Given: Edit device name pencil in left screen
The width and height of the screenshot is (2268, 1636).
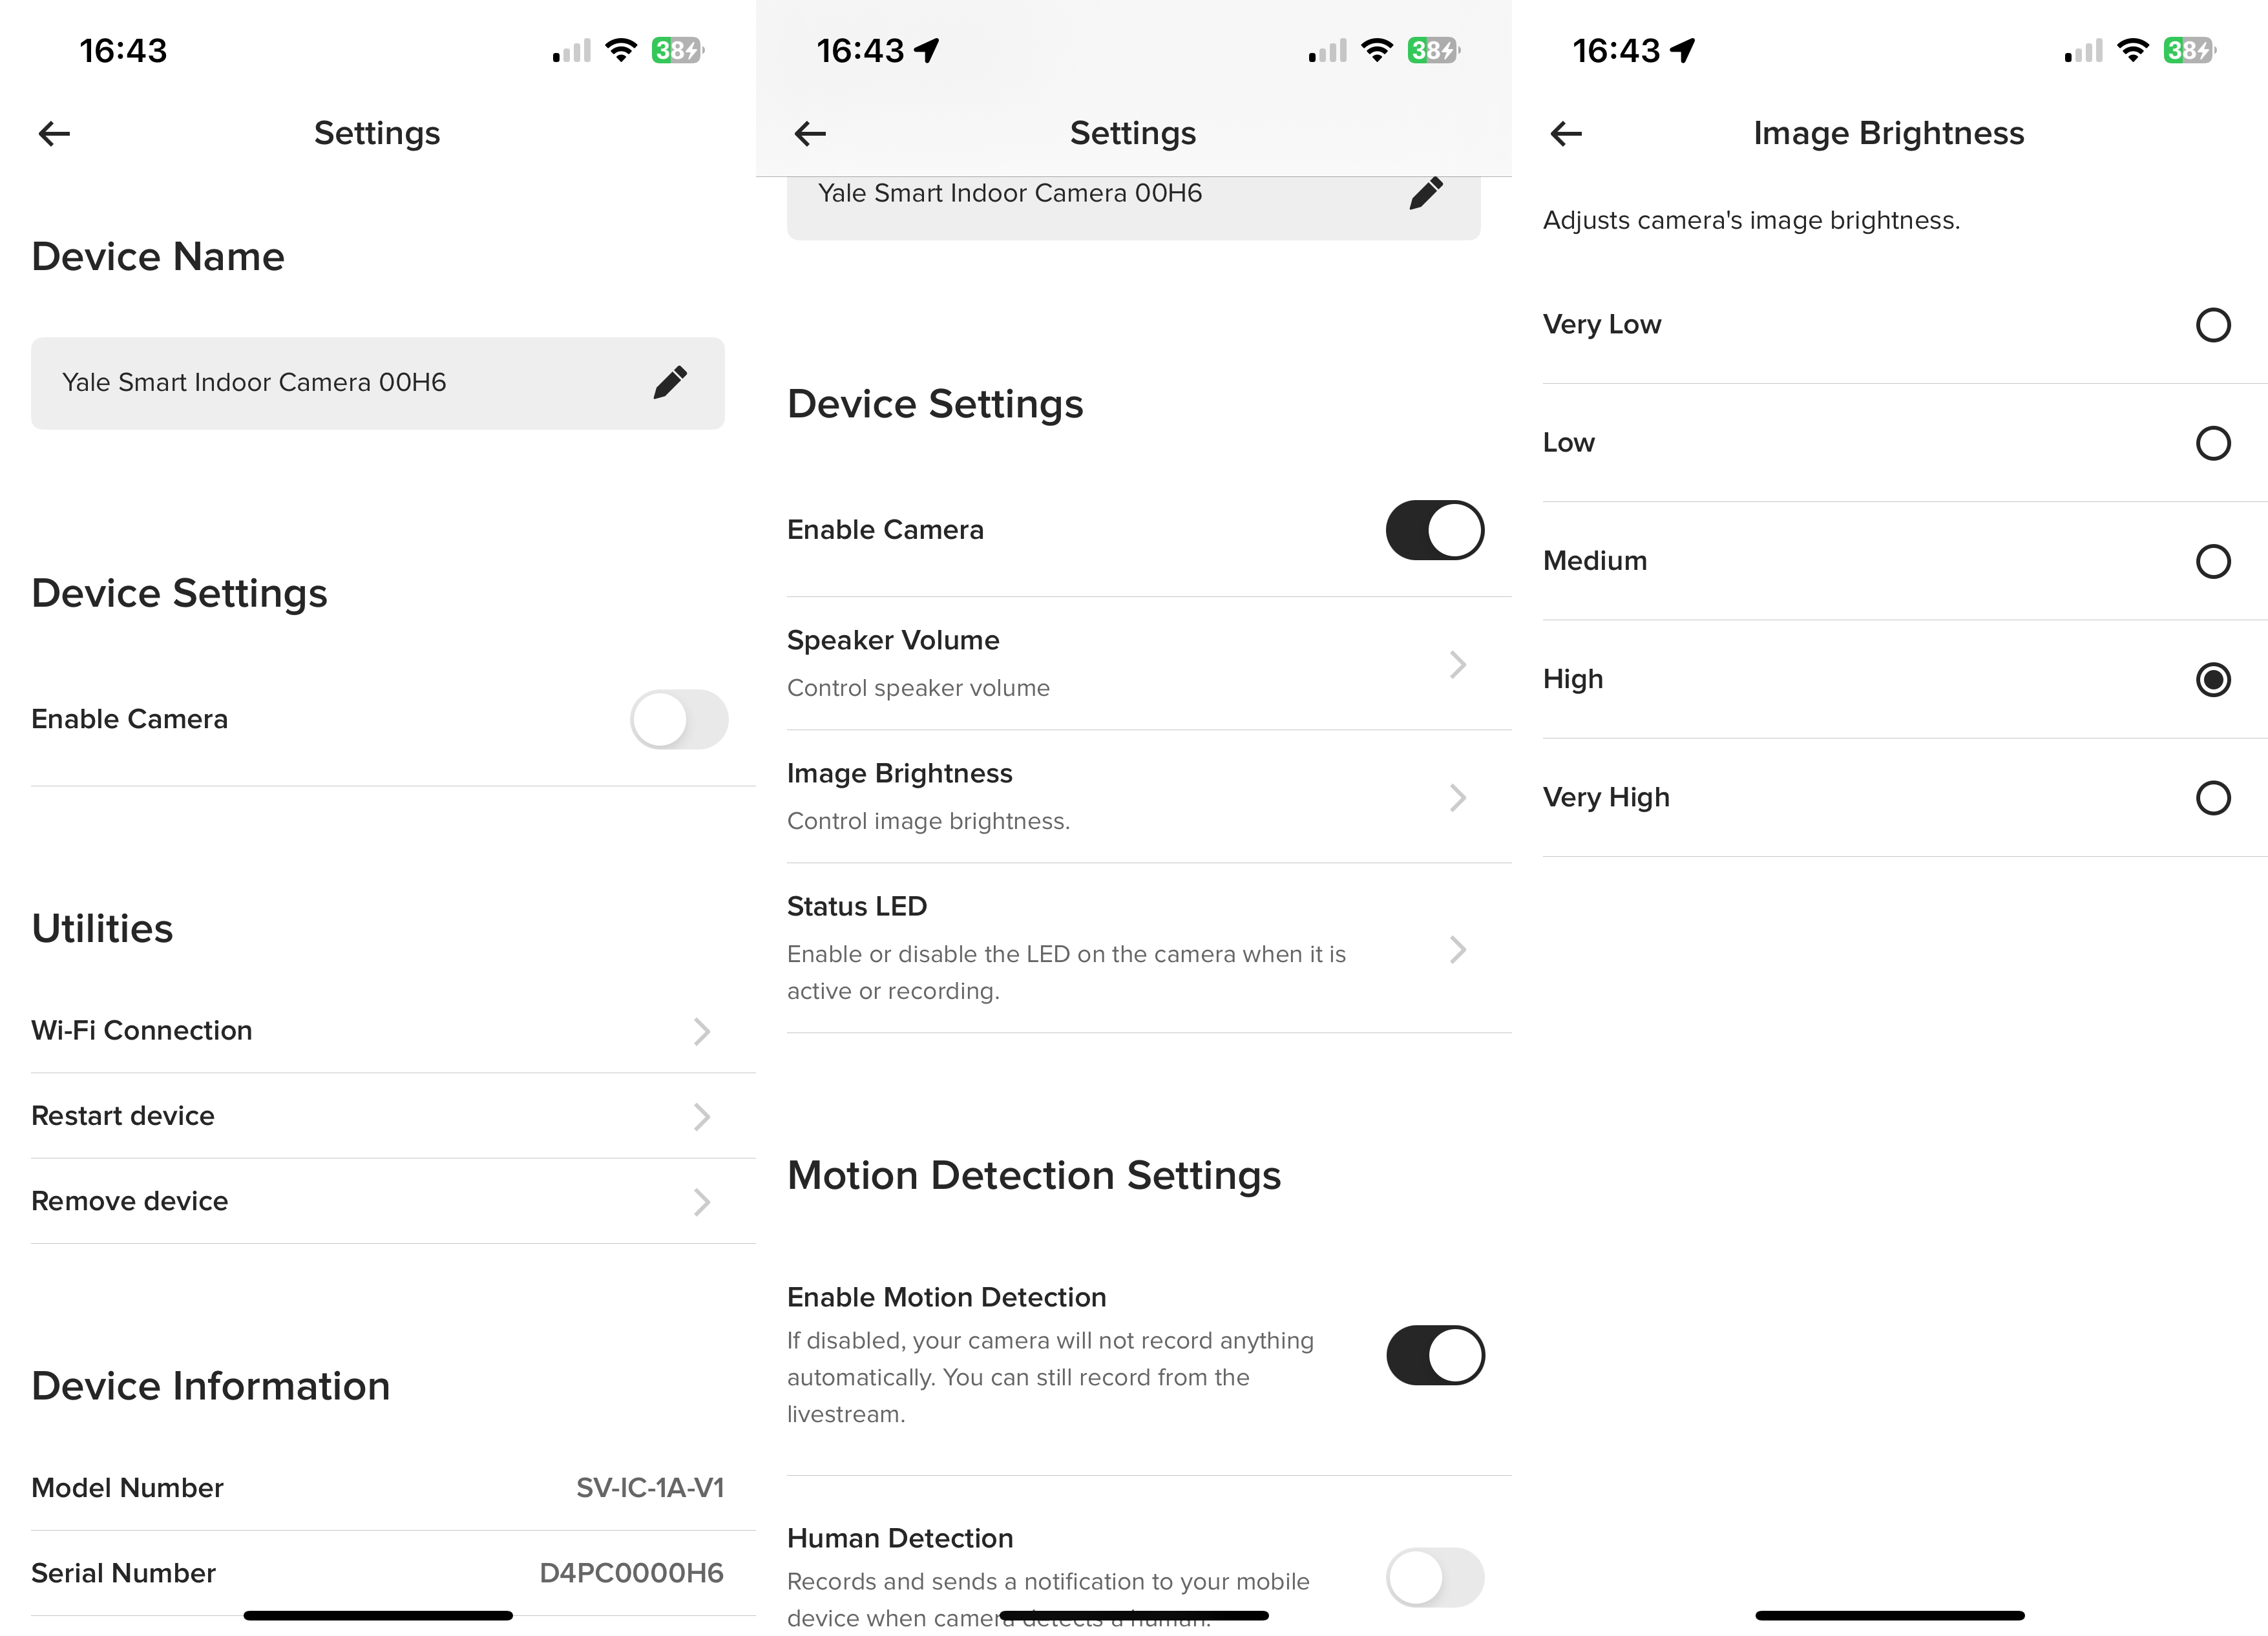Looking at the screenshot, I should coord(670,382).
